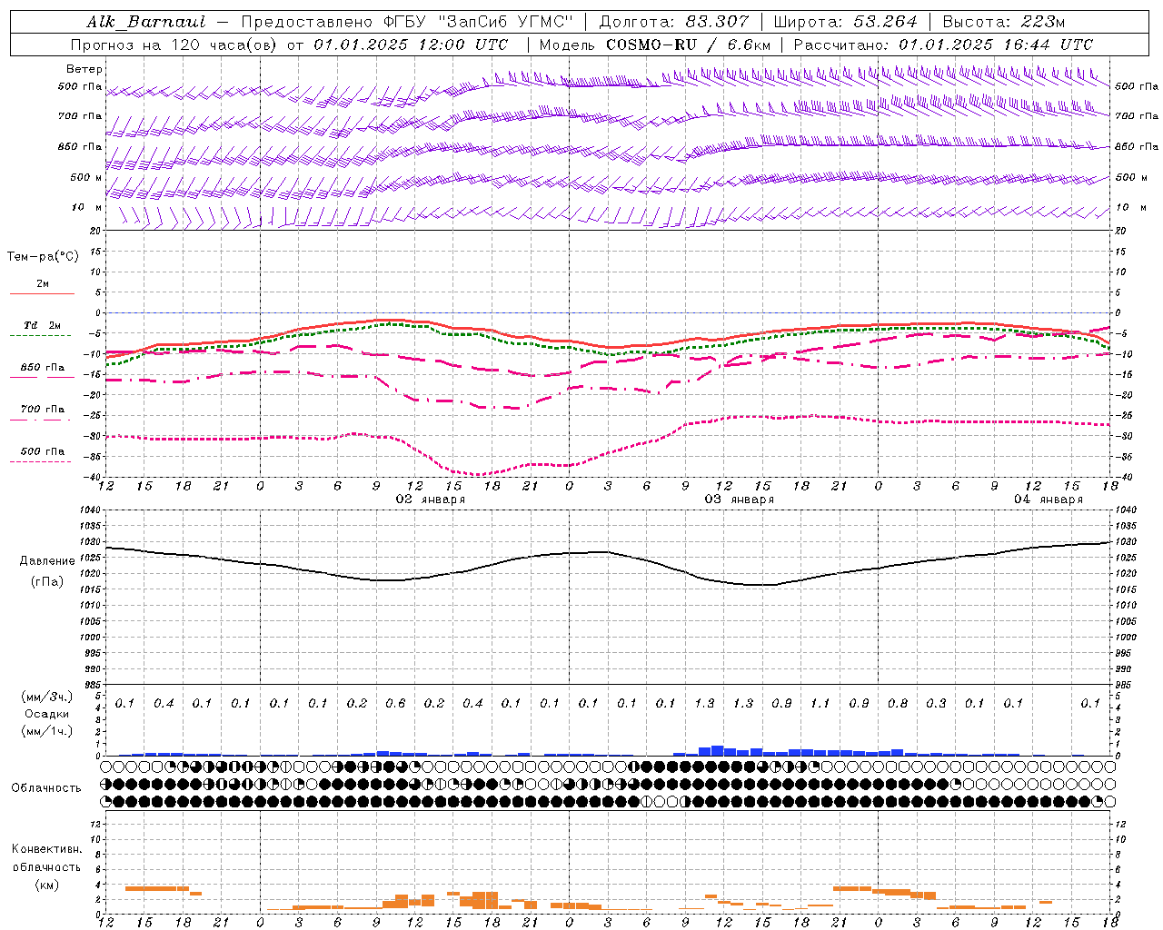Click 1015 on right pressure axis

[x=1126, y=590]
